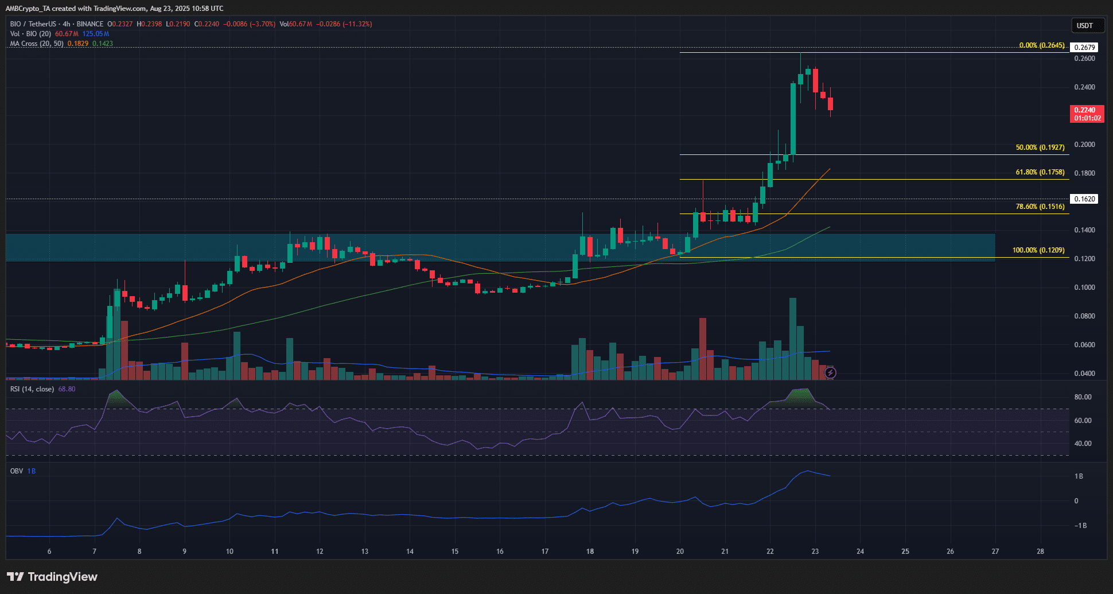The height and width of the screenshot is (594, 1113).
Task: Select the 50.00% (0.1927) Fibonacci level
Action: tap(1040, 147)
